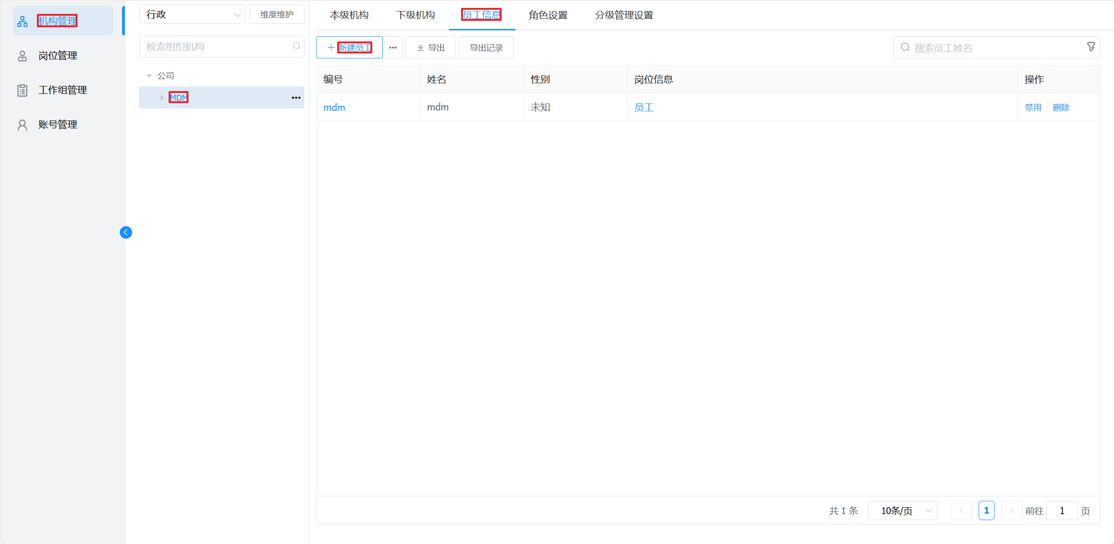Open 工作组管理 in the sidebar
Viewport: 1114px width, 544px height.
62,90
